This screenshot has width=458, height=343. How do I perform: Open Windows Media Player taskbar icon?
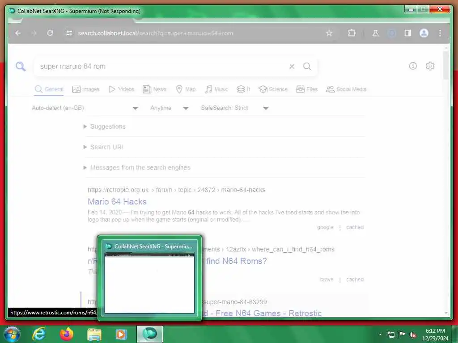tap(121, 334)
